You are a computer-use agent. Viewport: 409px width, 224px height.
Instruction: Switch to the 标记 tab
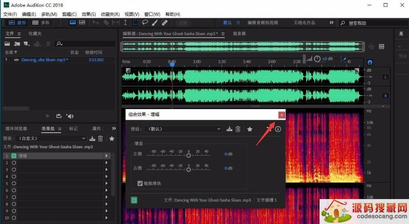pyautogui.click(x=73, y=129)
